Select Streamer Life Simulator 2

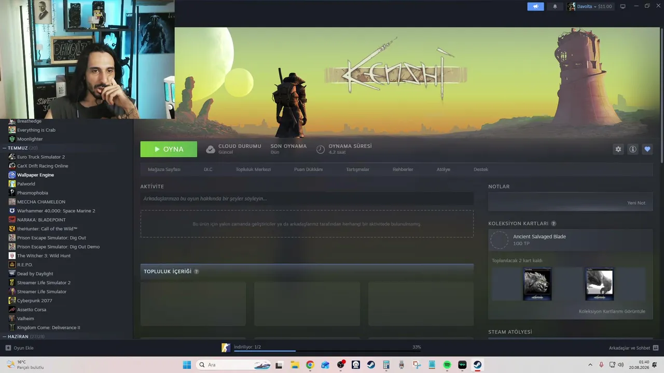(44, 283)
